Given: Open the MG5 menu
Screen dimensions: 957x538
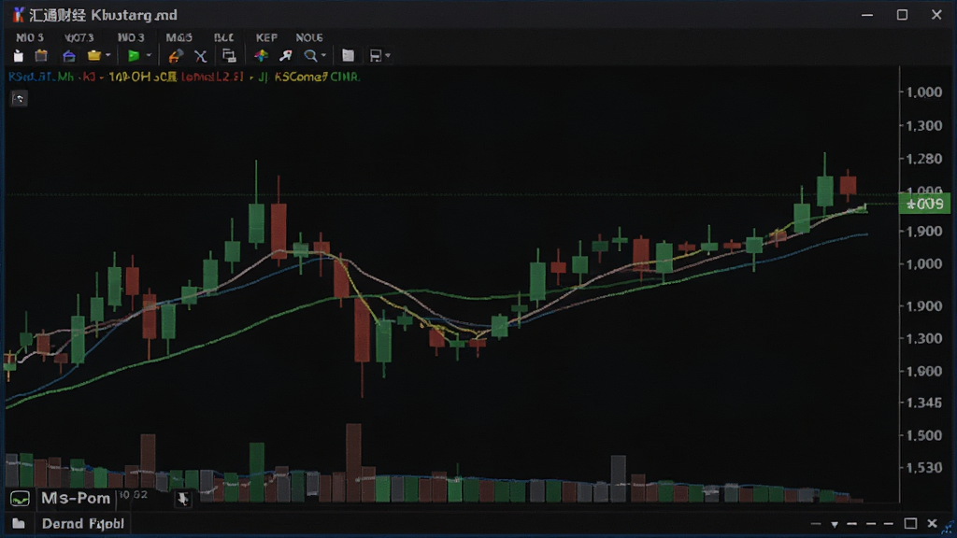Looking at the screenshot, I should point(179,37).
